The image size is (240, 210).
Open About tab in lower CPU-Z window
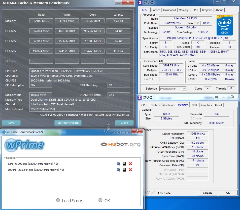point(218,105)
